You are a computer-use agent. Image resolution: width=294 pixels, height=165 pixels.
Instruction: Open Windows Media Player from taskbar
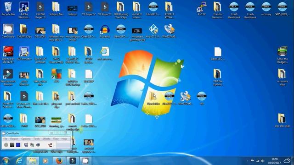(45, 161)
